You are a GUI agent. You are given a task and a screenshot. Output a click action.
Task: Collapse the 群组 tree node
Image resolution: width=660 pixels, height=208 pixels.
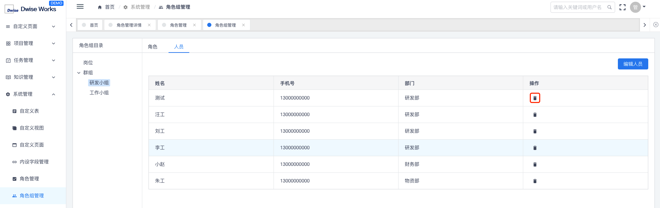pyautogui.click(x=79, y=73)
